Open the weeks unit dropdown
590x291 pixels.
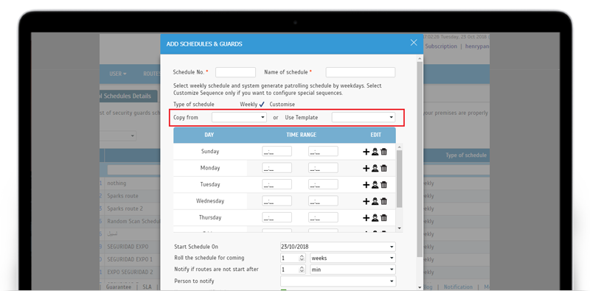tap(353, 258)
